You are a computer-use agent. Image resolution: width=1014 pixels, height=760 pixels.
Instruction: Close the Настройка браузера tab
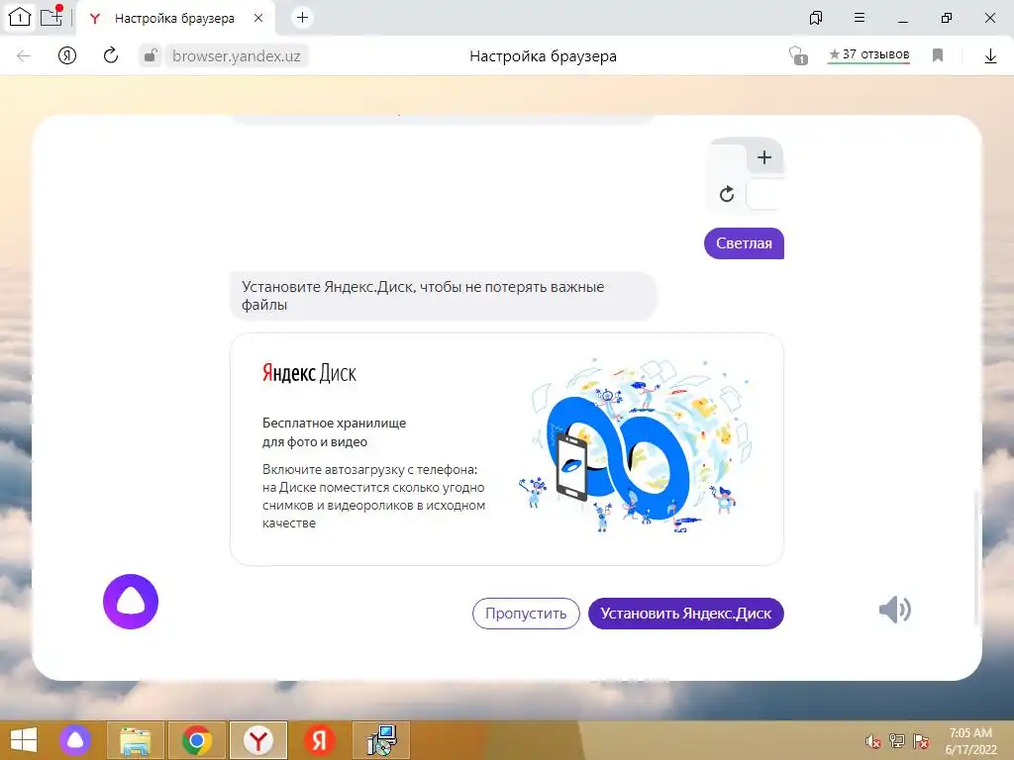[258, 18]
